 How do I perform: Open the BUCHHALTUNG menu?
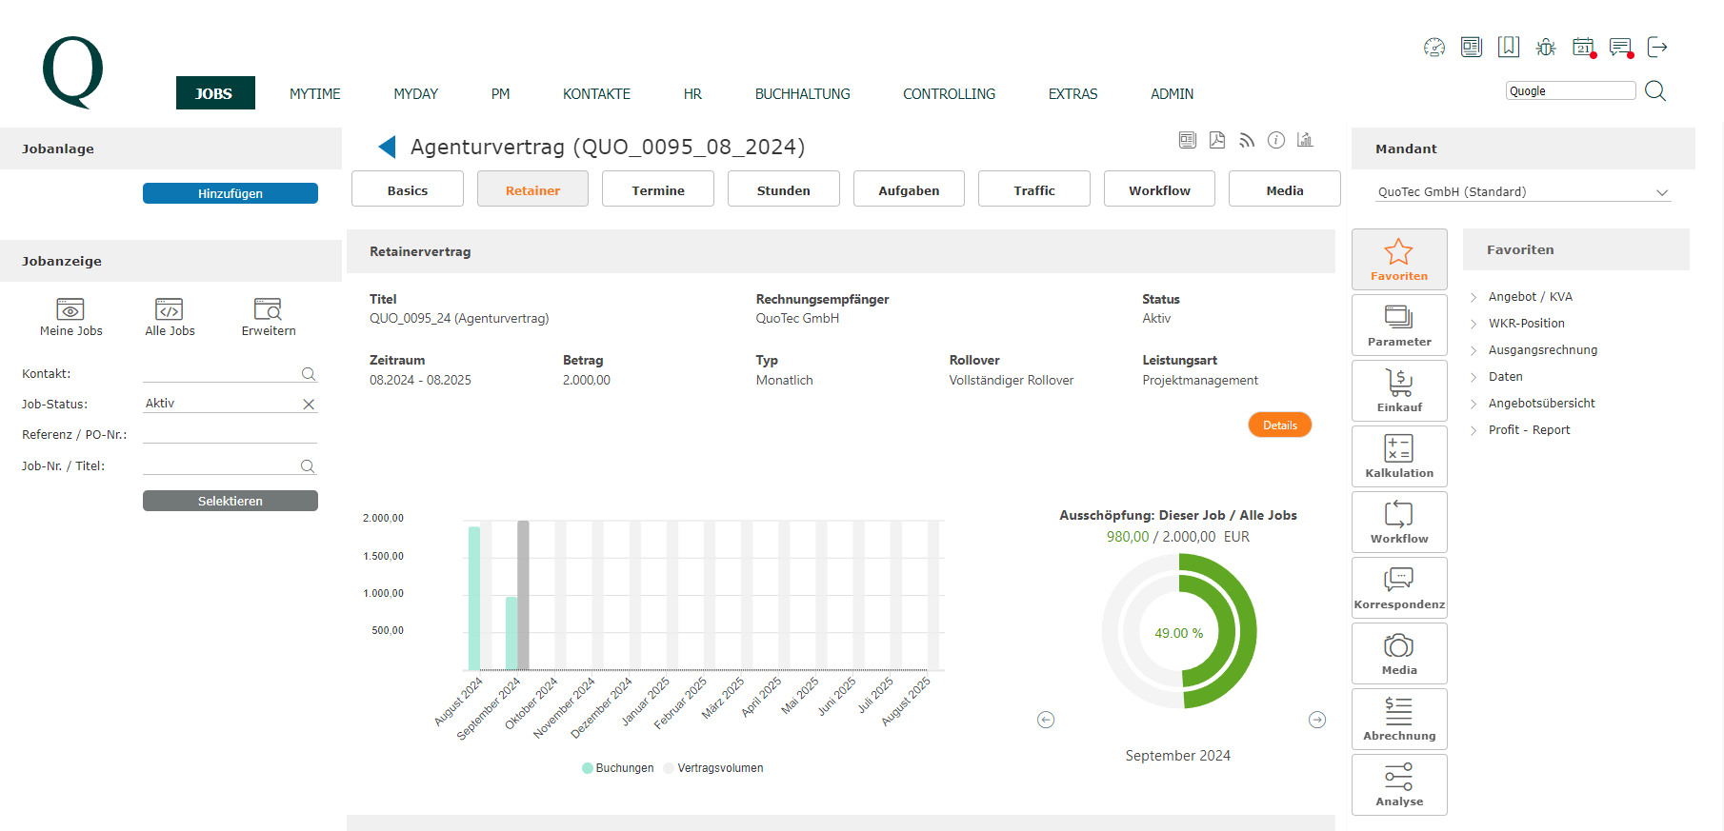tap(802, 94)
